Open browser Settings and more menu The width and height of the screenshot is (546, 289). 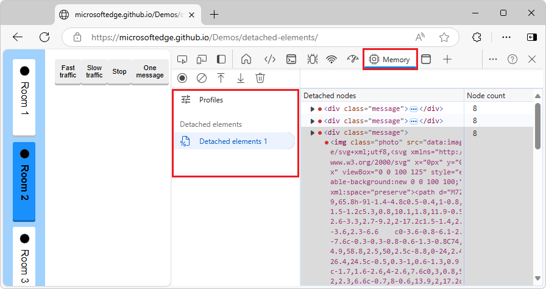506,37
